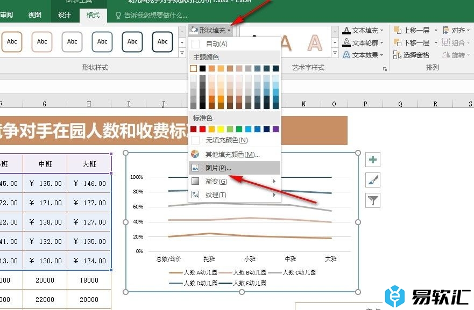Apply the dark navy outlined Abc shape style

162,42
